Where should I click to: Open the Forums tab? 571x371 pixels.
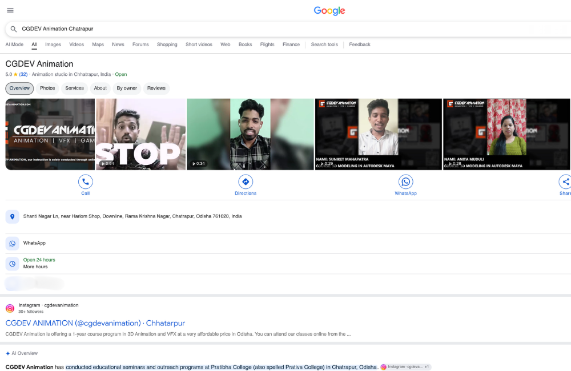(x=140, y=45)
